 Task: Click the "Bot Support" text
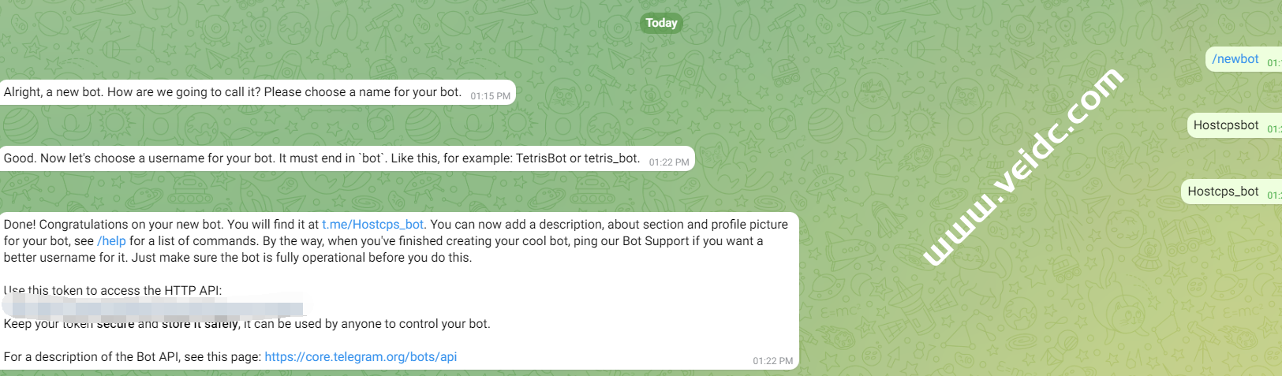656,241
